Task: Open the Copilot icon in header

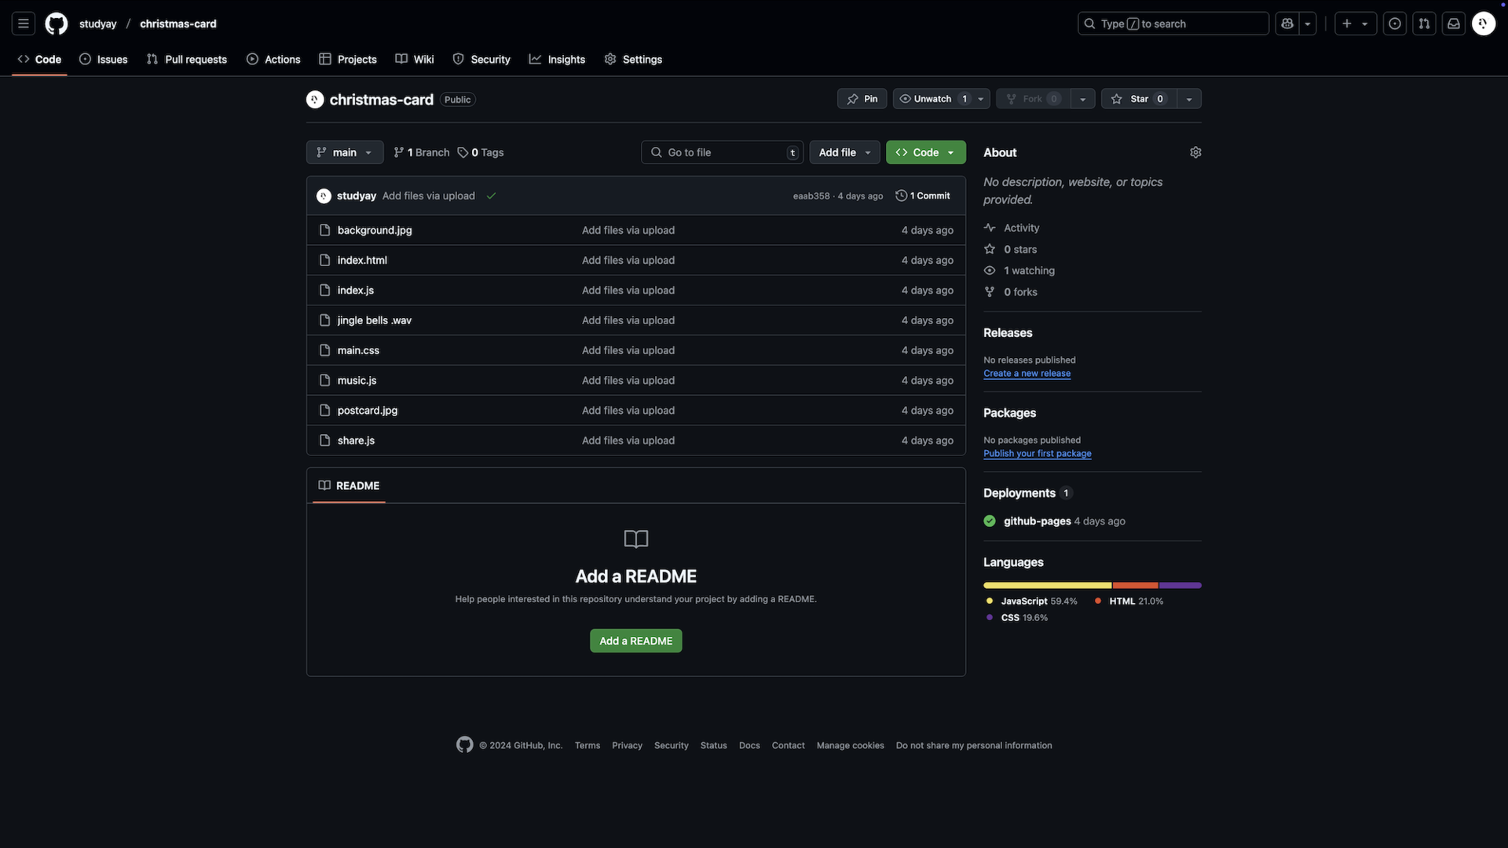Action: (x=1287, y=24)
